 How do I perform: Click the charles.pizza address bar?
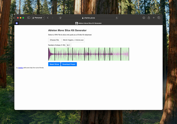point(88,18)
